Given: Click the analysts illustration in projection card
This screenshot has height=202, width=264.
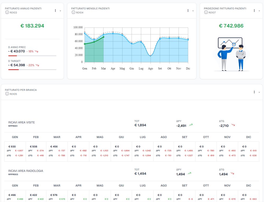Looking at the screenshot, I should tap(231, 54).
